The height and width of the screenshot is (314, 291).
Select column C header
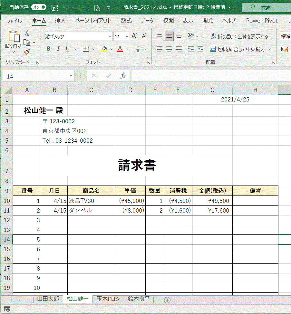click(91, 90)
